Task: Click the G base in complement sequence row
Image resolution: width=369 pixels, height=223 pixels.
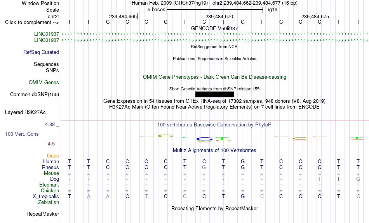Action: (243, 22)
